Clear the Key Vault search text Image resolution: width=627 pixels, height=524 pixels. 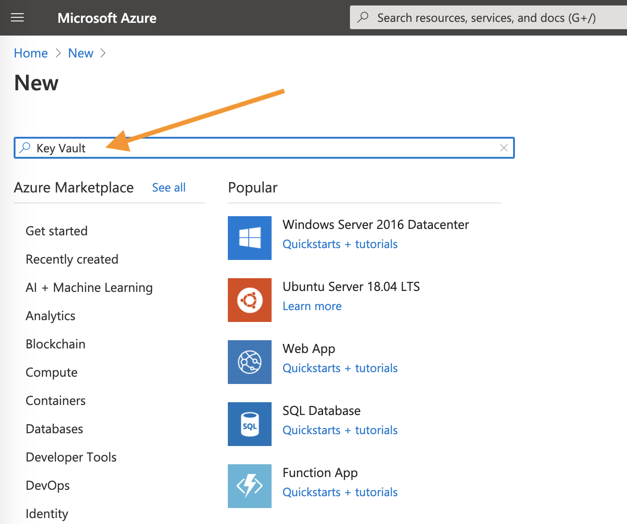click(504, 148)
